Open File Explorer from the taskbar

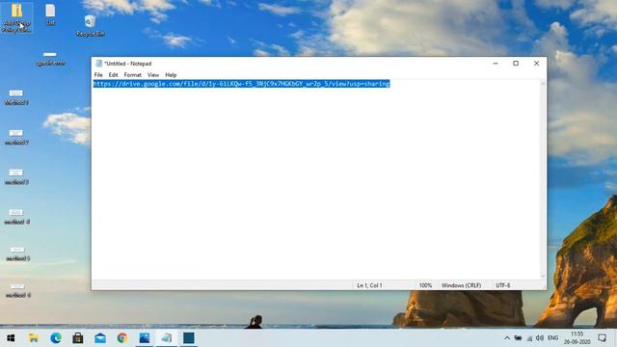point(34,338)
